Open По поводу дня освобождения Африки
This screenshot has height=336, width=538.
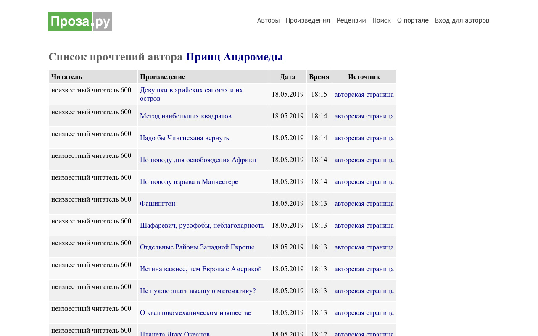click(198, 160)
